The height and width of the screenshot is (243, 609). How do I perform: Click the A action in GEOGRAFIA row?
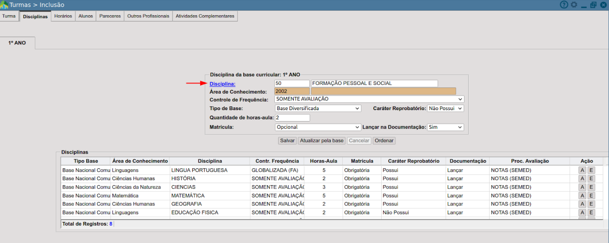582,204
